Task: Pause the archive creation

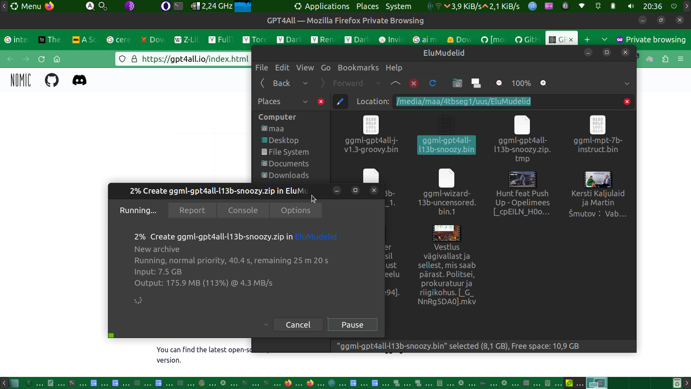Action: point(352,325)
